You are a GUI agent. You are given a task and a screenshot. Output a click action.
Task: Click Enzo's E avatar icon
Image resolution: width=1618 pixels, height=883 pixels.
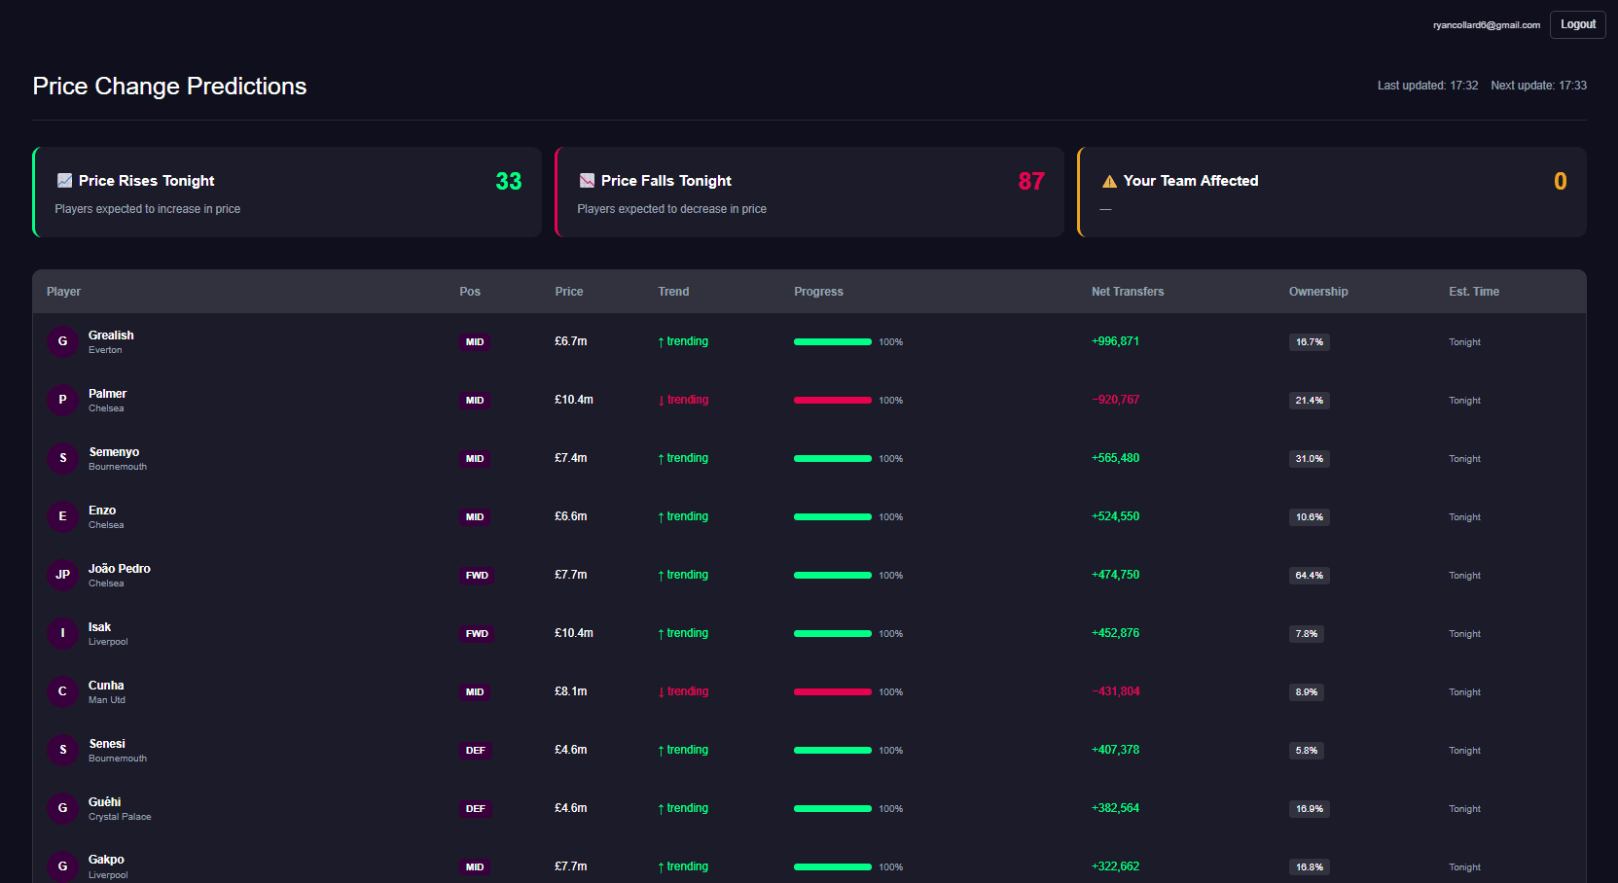pyautogui.click(x=62, y=516)
